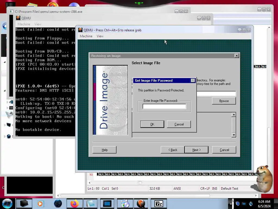
Task: Click the qemu-system-i386.exe console window icon
Action: (11, 11)
